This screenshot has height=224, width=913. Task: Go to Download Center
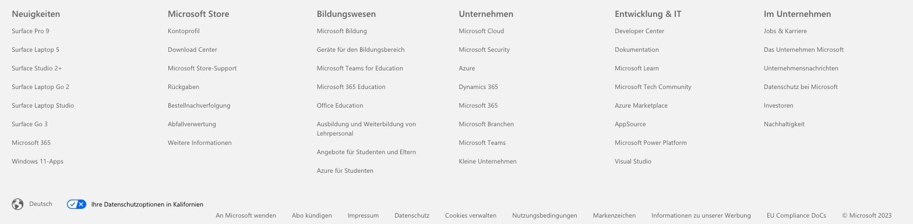pos(192,50)
